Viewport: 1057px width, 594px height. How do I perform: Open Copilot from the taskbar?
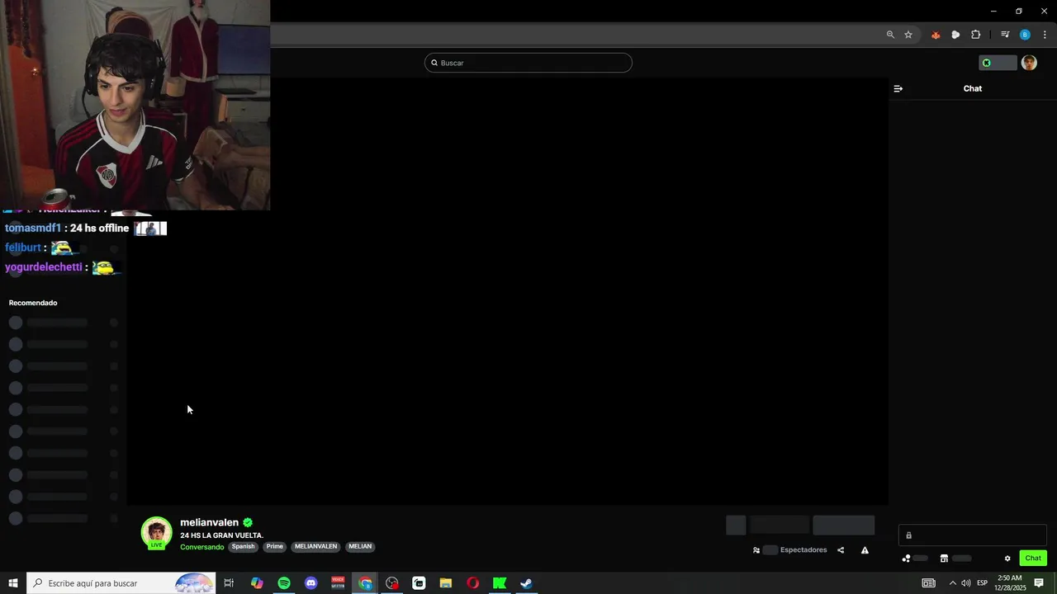pyautogui.click(x=257, y=583)
